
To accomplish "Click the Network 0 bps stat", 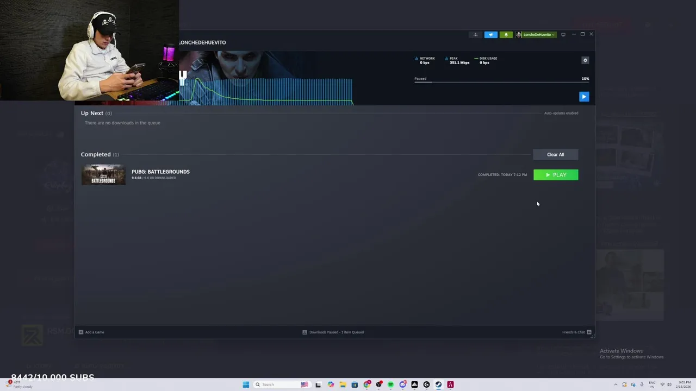I will [425, 60].
